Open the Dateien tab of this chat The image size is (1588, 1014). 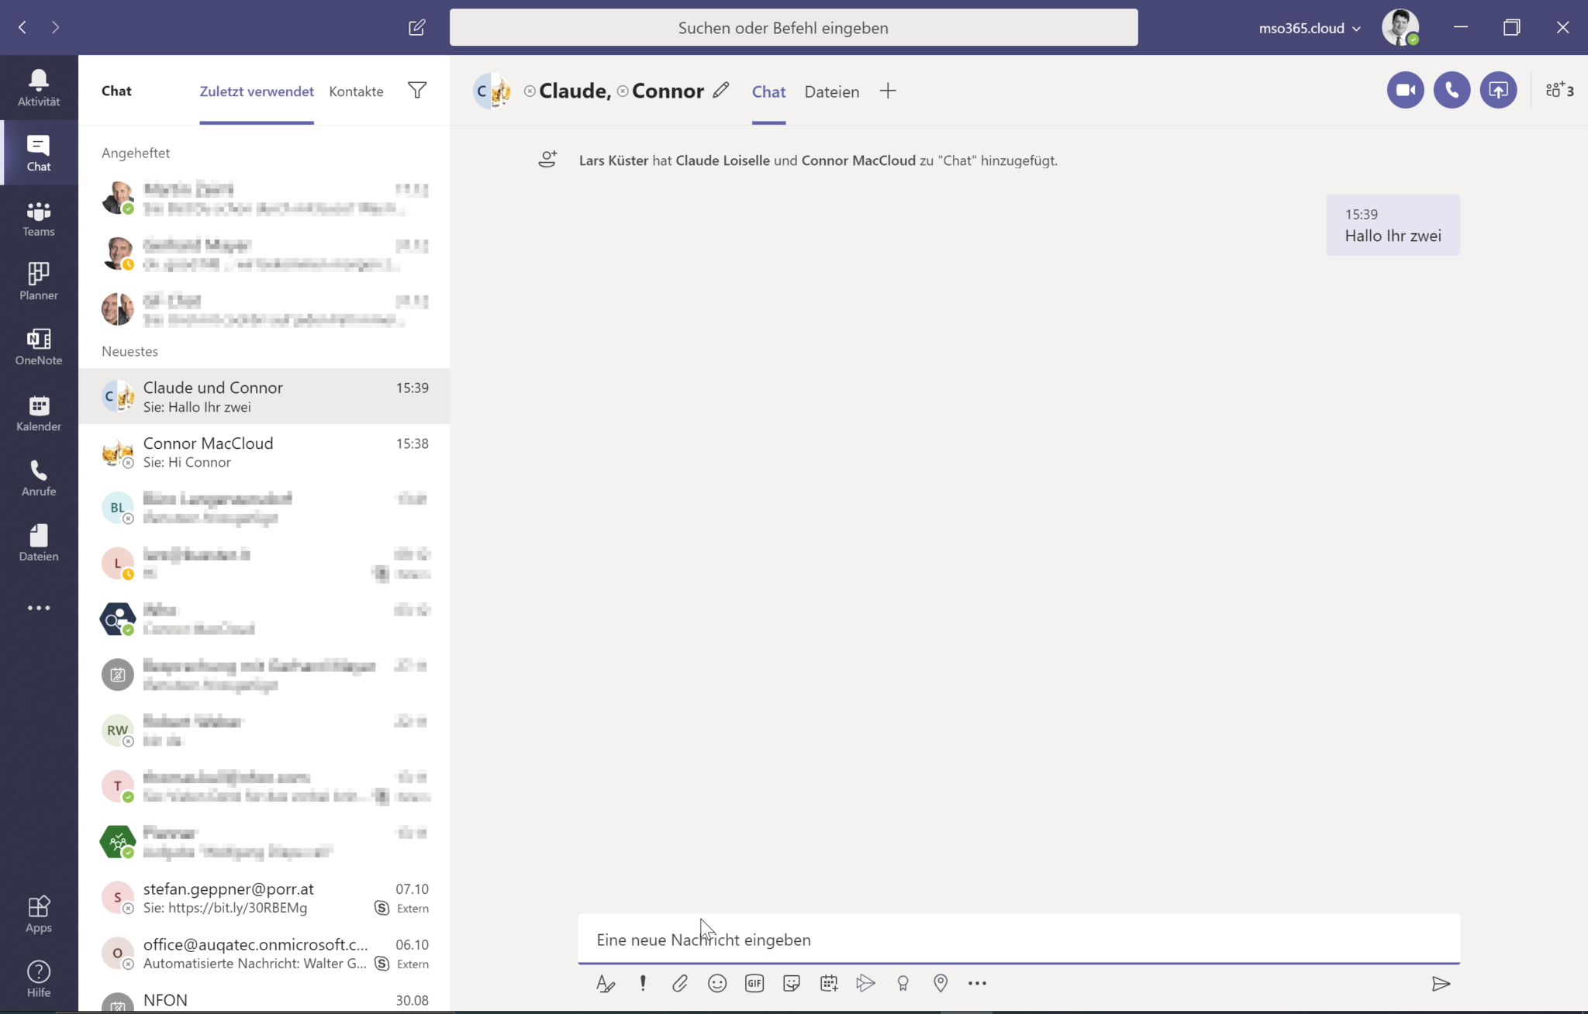[x=832, y=91]
